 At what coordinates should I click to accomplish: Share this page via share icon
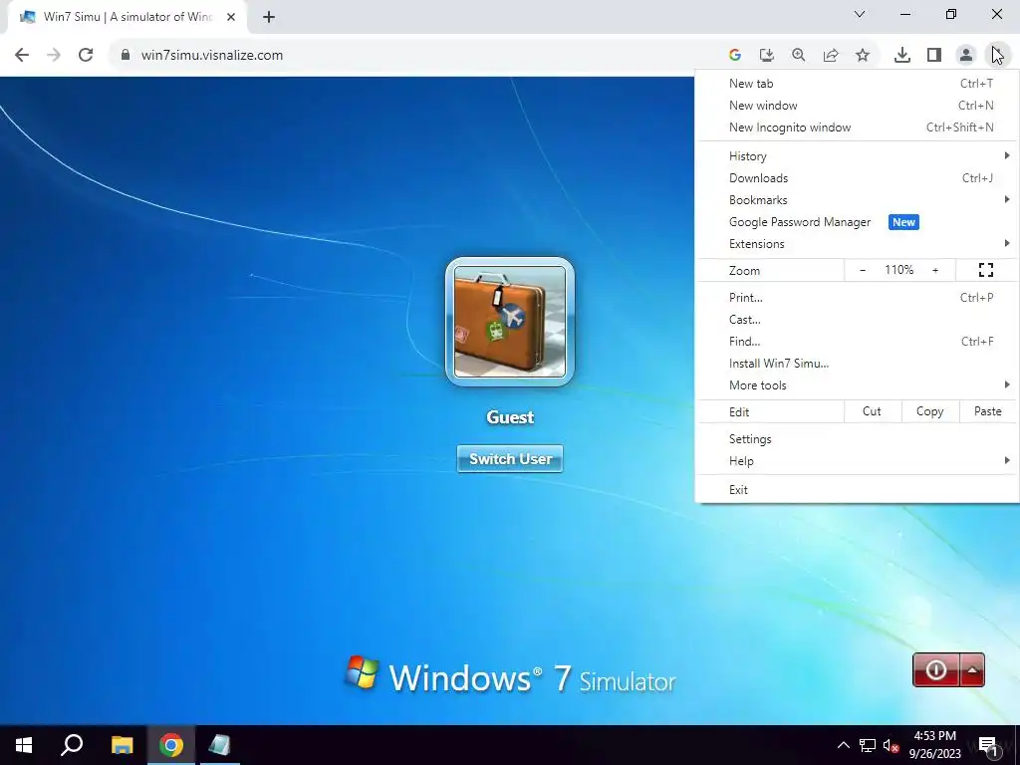(831, 56)
